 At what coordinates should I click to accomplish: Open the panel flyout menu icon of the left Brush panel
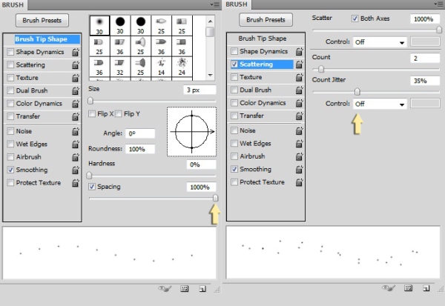click(216, 4)
